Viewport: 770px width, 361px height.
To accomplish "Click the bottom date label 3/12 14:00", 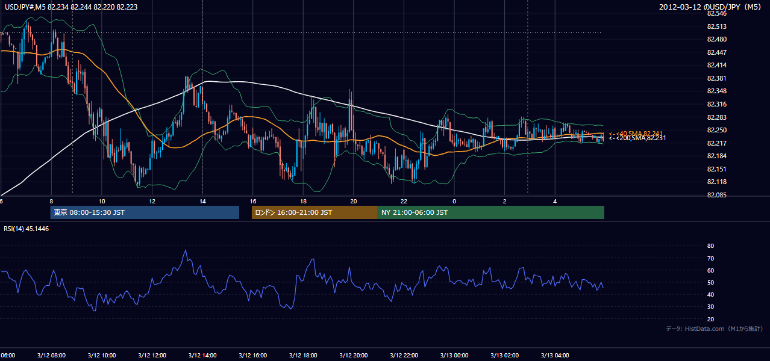I will click(202, 355).
